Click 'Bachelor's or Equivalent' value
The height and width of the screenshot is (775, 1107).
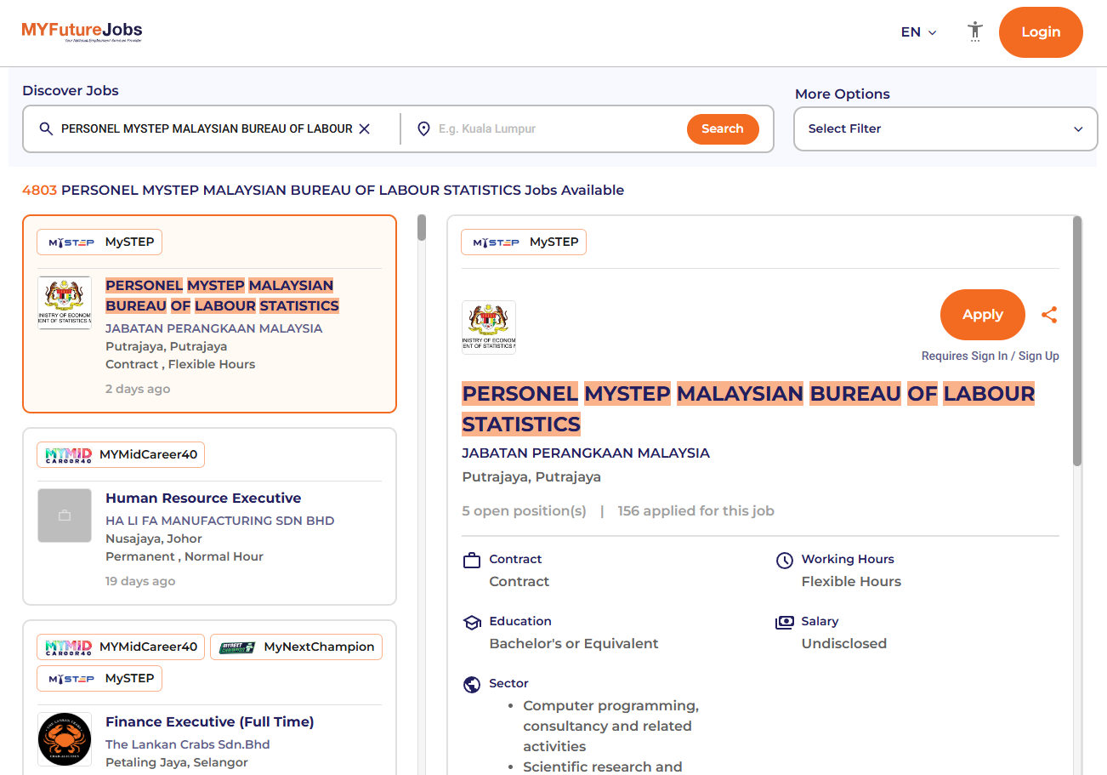point(574,644)
